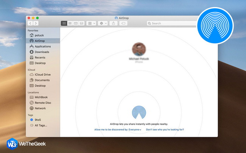Select Remote Disc under Locations
Image resolution: width=246 pixels, height=153 pixels.
coord(43,103)
